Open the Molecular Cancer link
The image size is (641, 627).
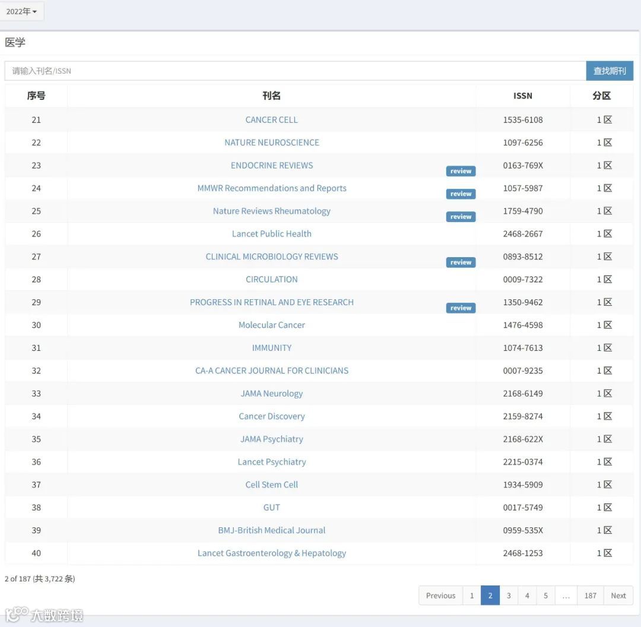pyautogui.click(x=271, y=325)
